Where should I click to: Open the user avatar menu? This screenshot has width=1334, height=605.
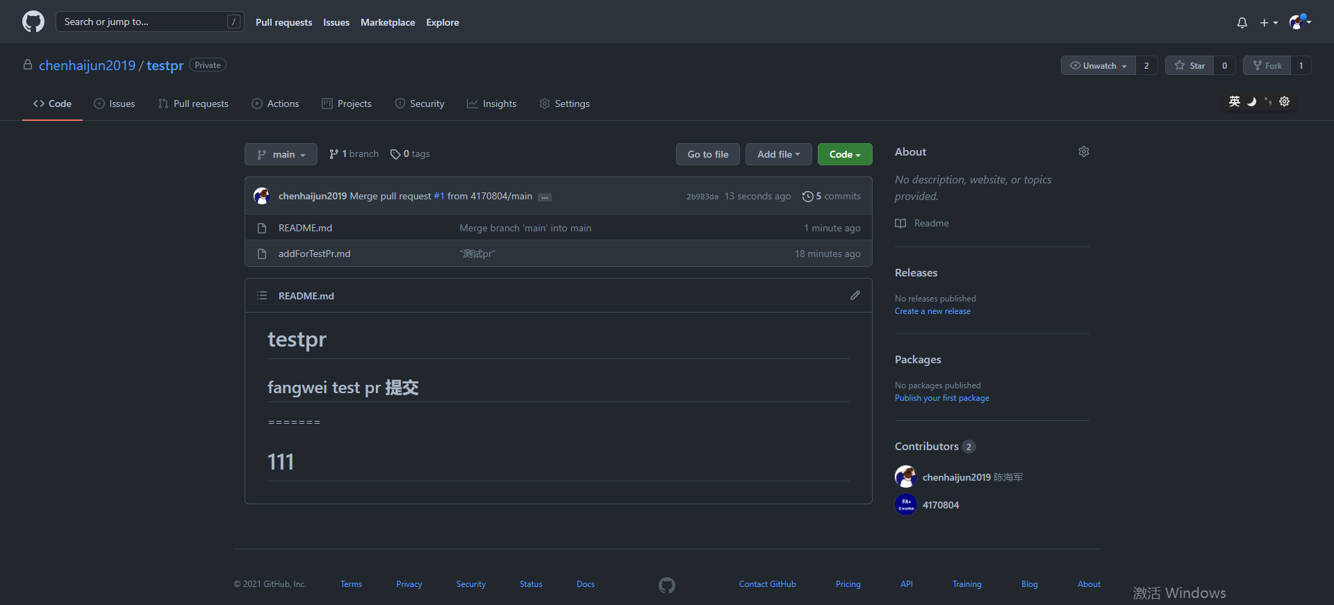(x=1300, y=22)
